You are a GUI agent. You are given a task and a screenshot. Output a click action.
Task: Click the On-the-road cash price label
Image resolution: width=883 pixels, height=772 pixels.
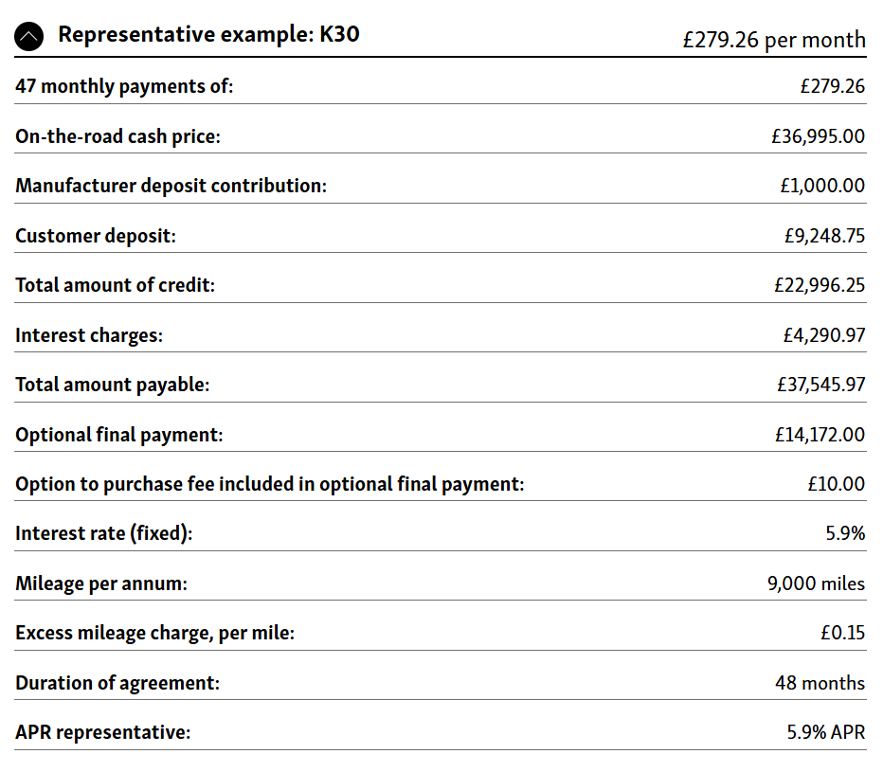(117, 136)
